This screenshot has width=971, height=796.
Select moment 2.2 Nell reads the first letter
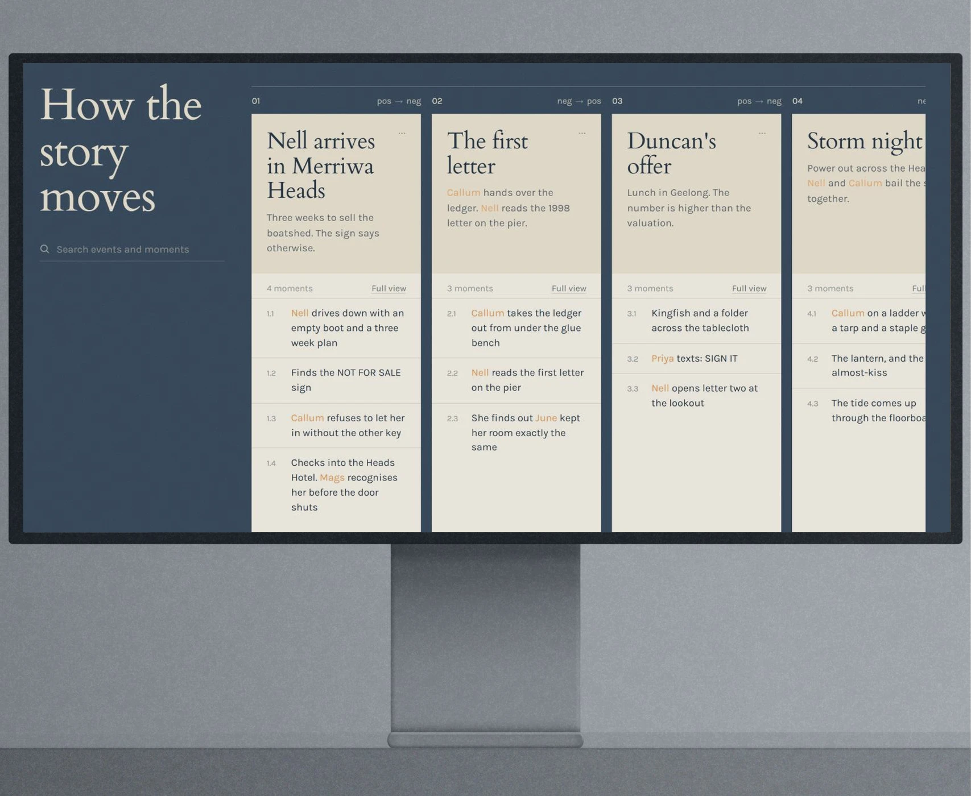[517, 380]
